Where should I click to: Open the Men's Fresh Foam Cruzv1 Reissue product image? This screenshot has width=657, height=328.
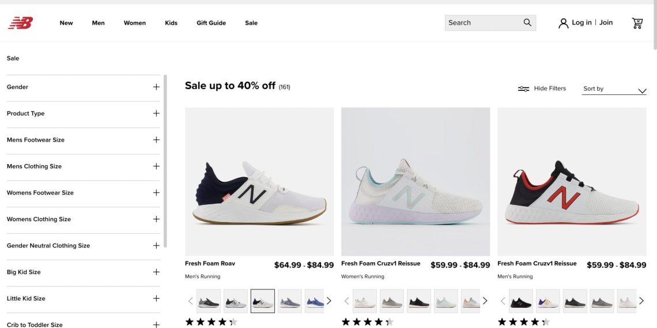(572, 181)
